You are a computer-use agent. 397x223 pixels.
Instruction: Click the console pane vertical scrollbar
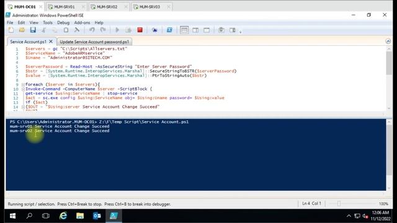point(389,149)
